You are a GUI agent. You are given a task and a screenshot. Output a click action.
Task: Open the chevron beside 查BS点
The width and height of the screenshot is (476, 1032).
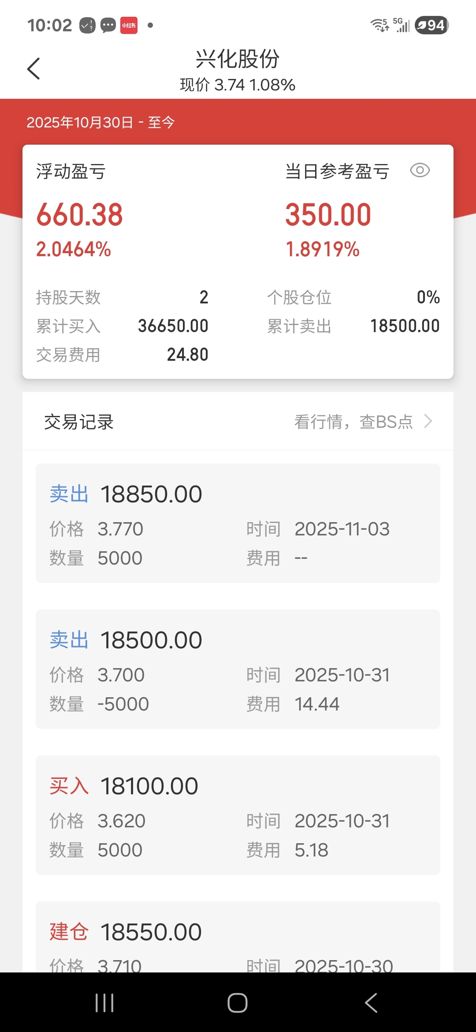[428, 421]
